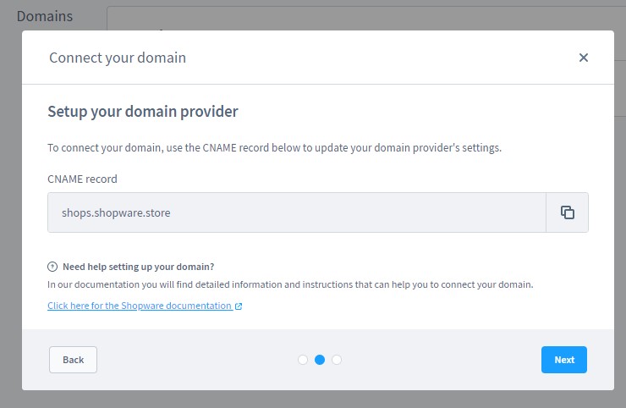Screen dimensions: 626x408
Task: Click the "CNAME record" field label
Action: 82,179
